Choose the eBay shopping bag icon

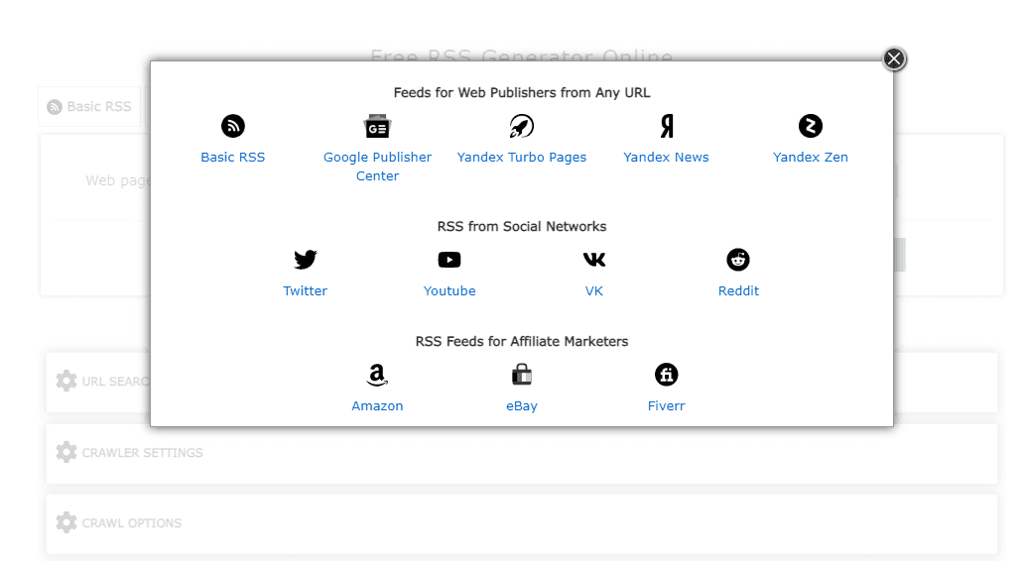[522, 375]
